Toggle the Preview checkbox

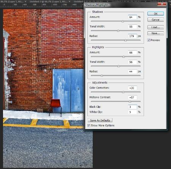[149, 40]
